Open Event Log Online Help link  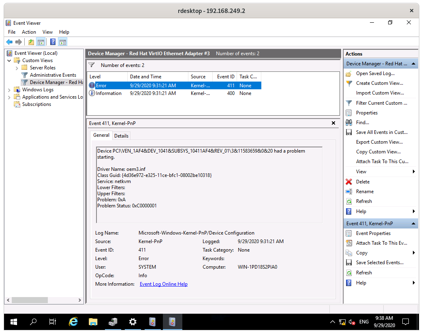point(163,284)
